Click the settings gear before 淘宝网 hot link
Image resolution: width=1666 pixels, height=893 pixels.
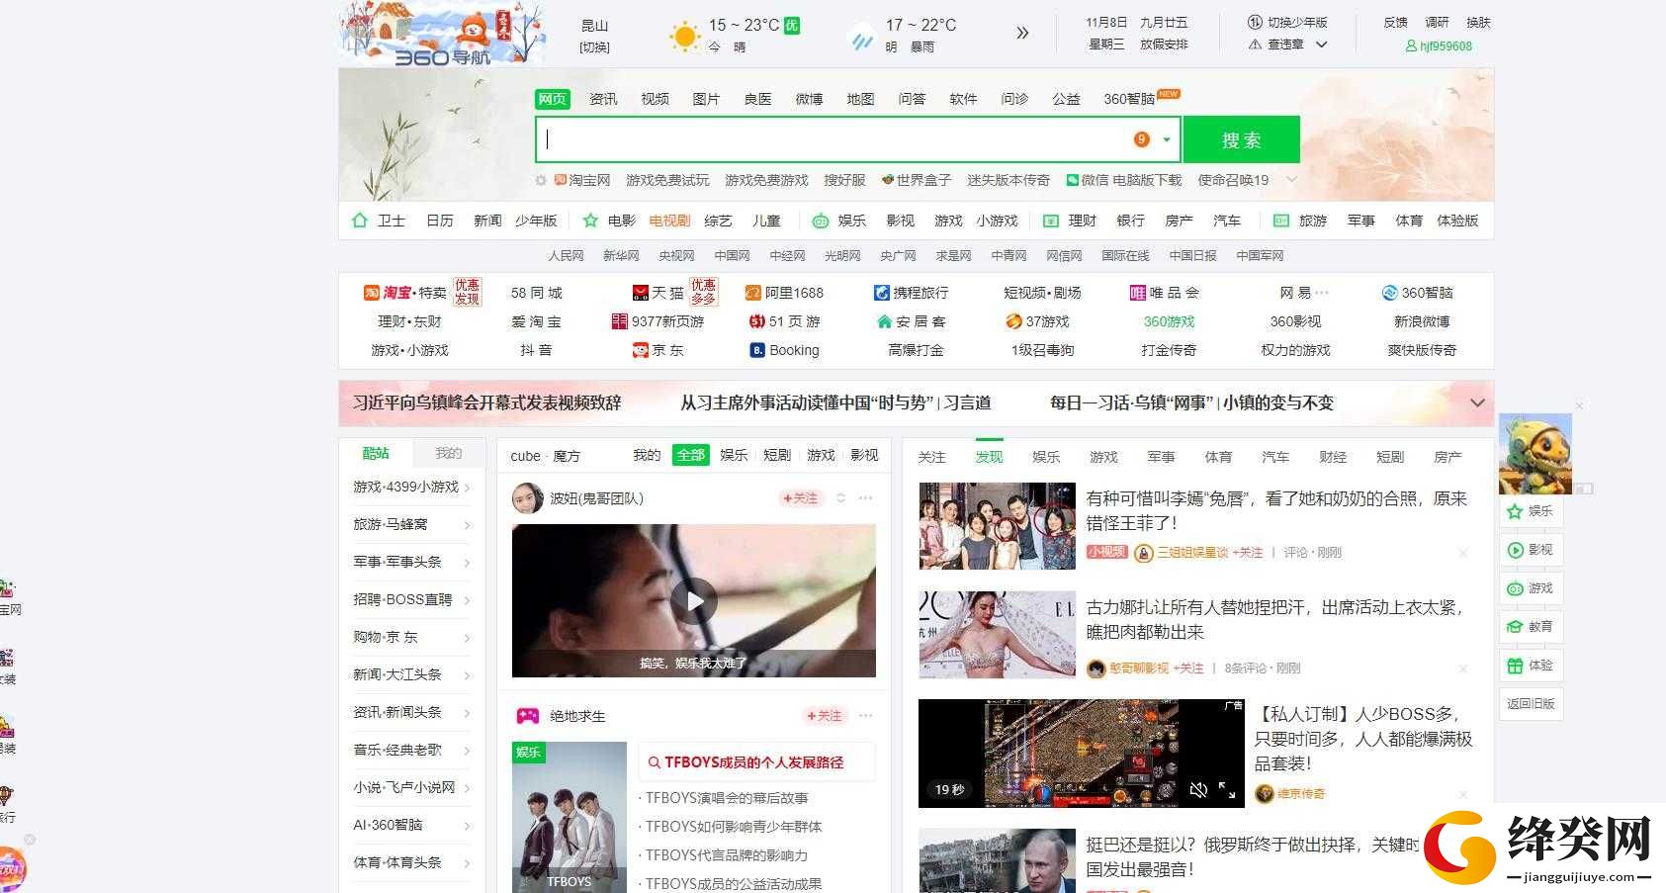[x=541, y=181]
